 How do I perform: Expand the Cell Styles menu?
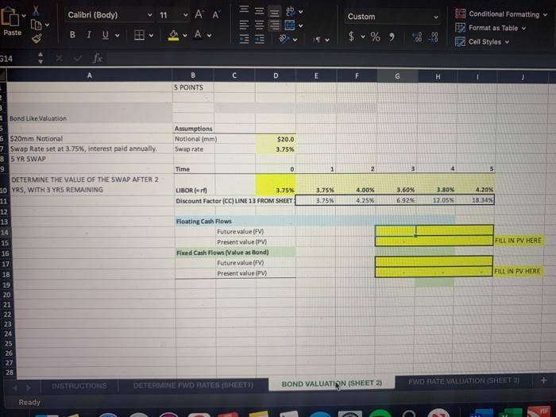[507, 42]
